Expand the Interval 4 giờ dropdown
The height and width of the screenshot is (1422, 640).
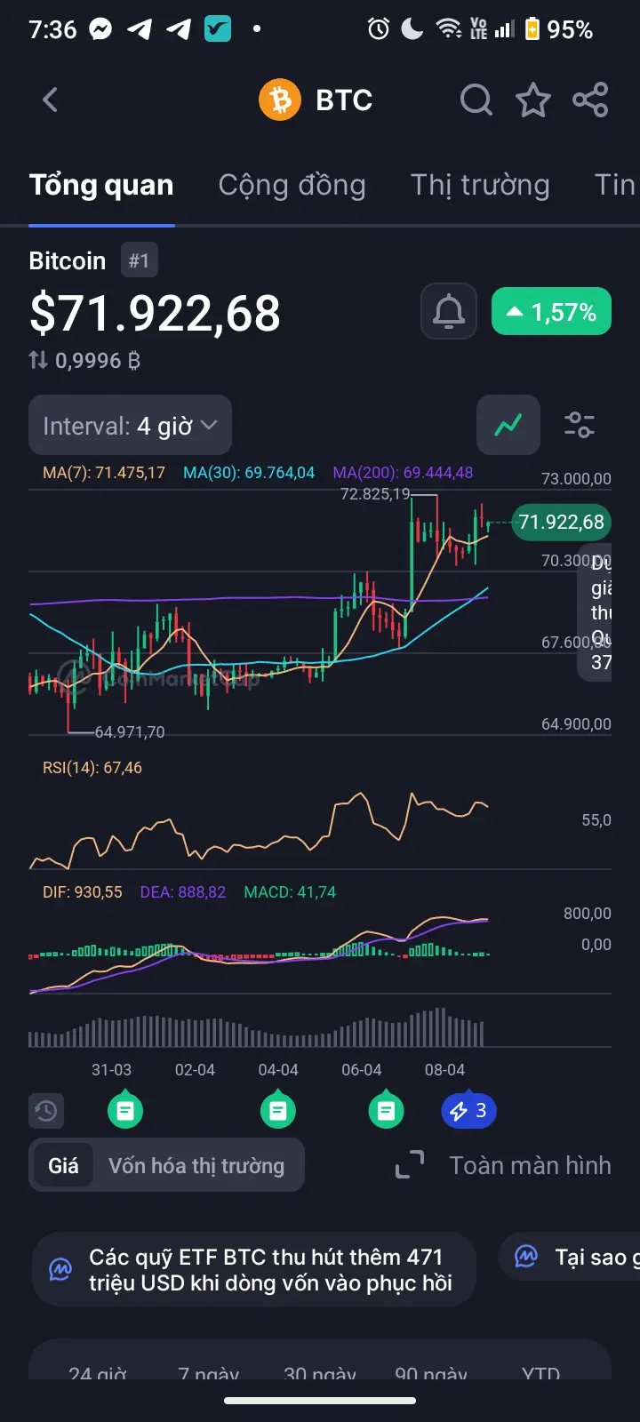point(130,425)
